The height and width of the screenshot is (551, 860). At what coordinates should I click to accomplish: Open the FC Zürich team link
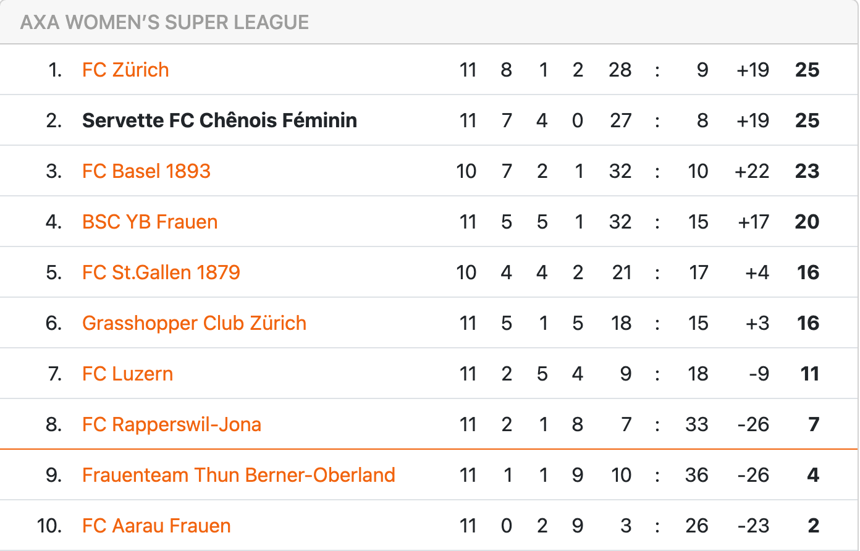click(x=125, y=70)
